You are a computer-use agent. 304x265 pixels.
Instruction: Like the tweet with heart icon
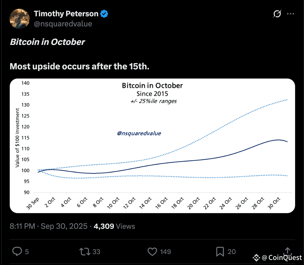152,252
